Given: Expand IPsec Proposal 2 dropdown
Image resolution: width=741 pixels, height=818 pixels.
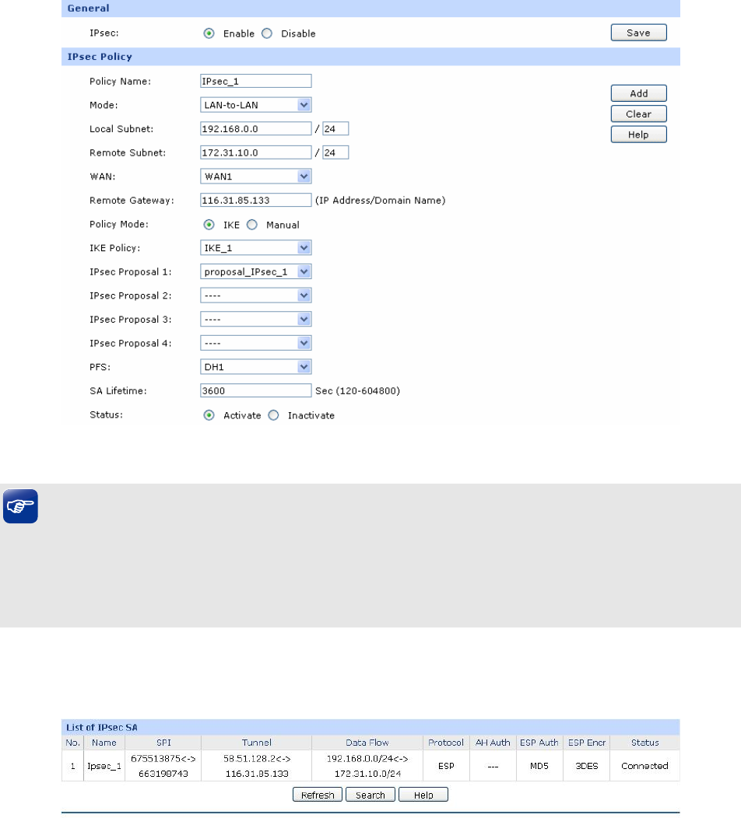Looking at the screenshot, I should point(255,295).
